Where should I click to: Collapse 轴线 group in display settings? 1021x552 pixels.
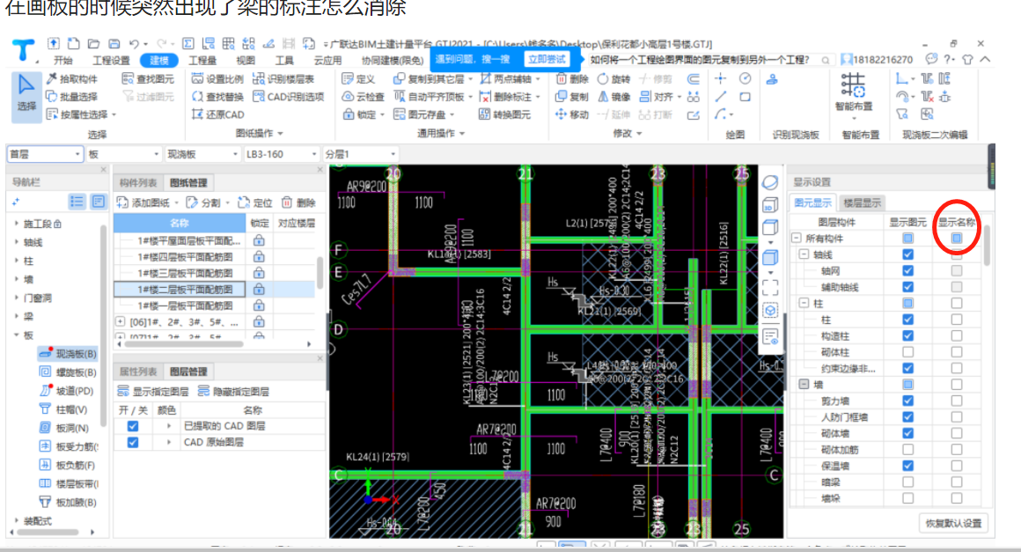click(804, 254)
